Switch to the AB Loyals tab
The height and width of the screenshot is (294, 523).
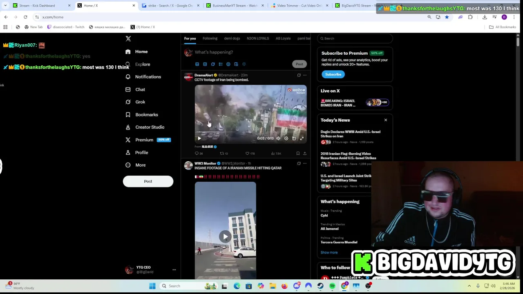(283, 38)
